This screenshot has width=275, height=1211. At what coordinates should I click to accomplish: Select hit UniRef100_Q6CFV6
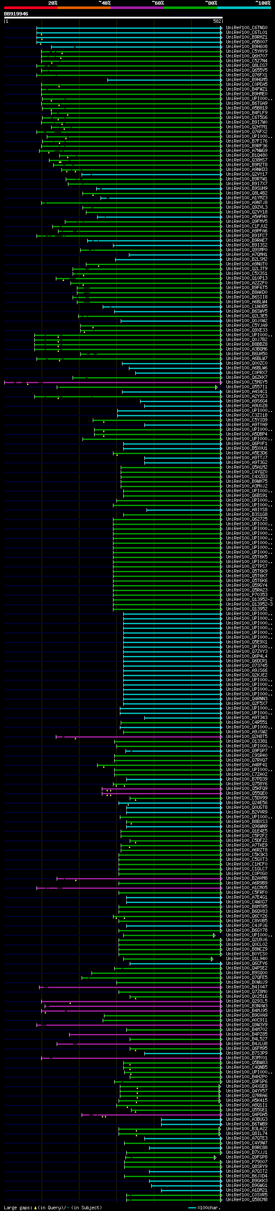pyautogui.click(x=246, y=963)
